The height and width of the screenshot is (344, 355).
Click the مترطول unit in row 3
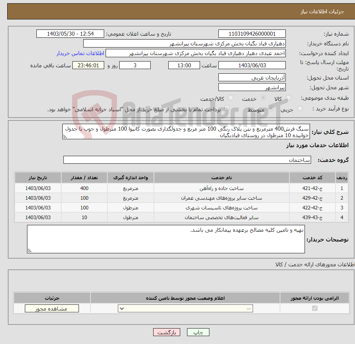130,208
